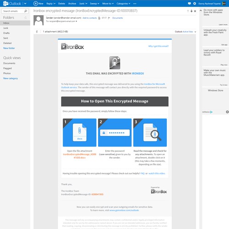Viewport: 229px width, 229px height.
Task: Click Learn more on Windows Store ad
Action: (223, 25)
